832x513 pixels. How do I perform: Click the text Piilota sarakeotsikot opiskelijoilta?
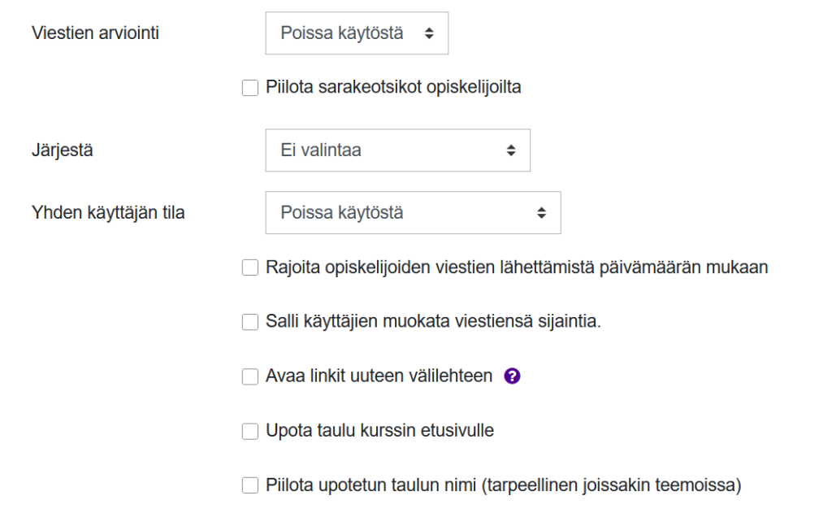393,87
